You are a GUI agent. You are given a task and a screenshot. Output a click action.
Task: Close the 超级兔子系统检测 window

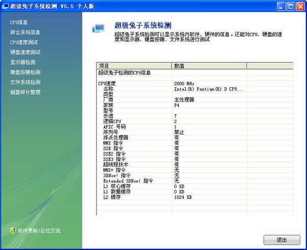coord(300,7)
